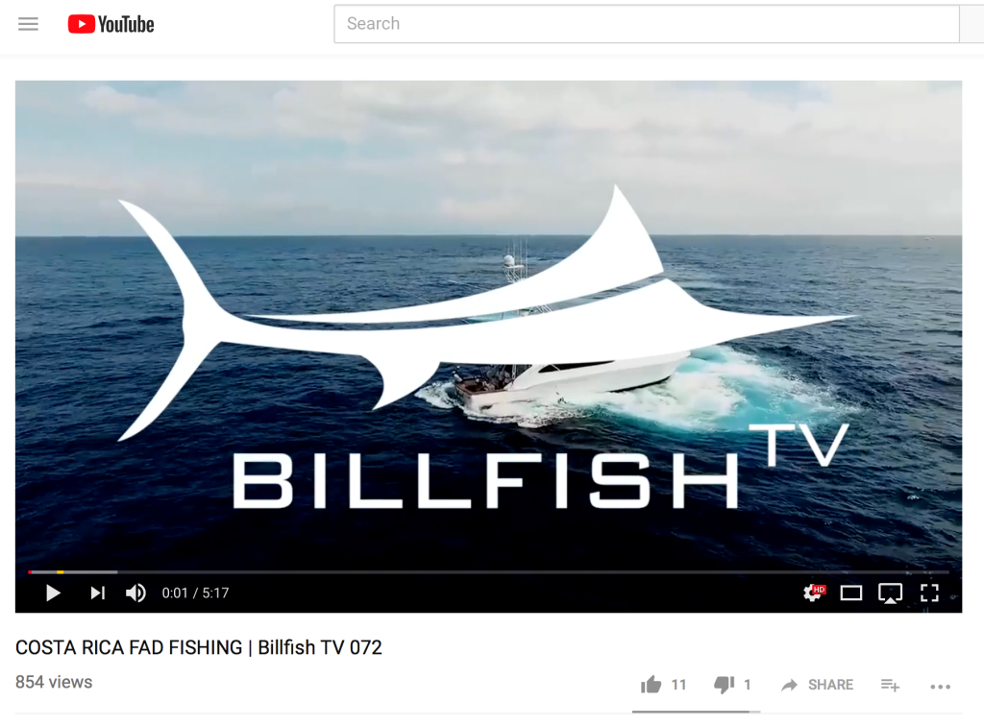Dislike the video with thumbs down
The height and width of the screenshot is (726, 984).
[725, 685]
